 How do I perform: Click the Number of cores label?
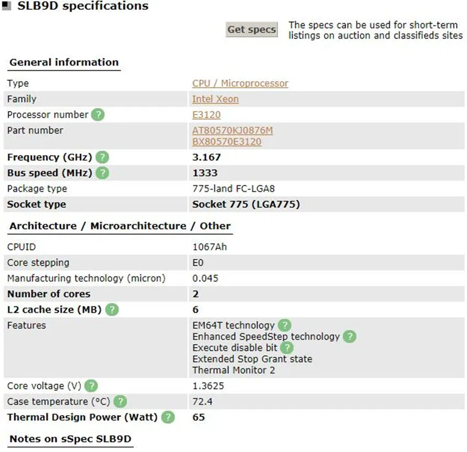[x=49, y=294]
